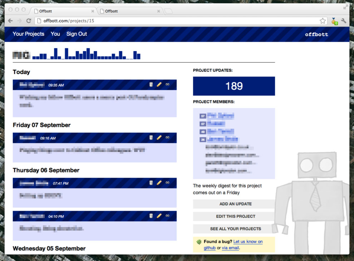
Task: Click the address bar showing offbott.com/projects/15
Action: click(x=179, y=21)
